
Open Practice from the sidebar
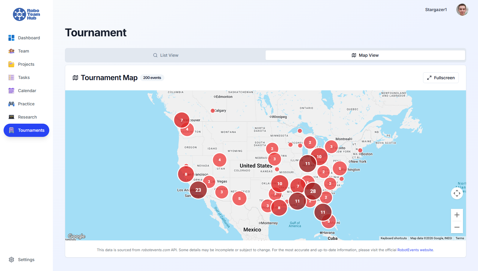26,104
